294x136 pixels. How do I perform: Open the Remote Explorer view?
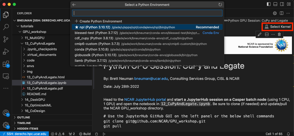6,76
